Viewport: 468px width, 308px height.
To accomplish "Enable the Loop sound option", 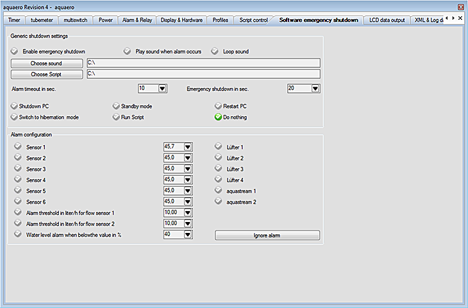I will 215,51.
